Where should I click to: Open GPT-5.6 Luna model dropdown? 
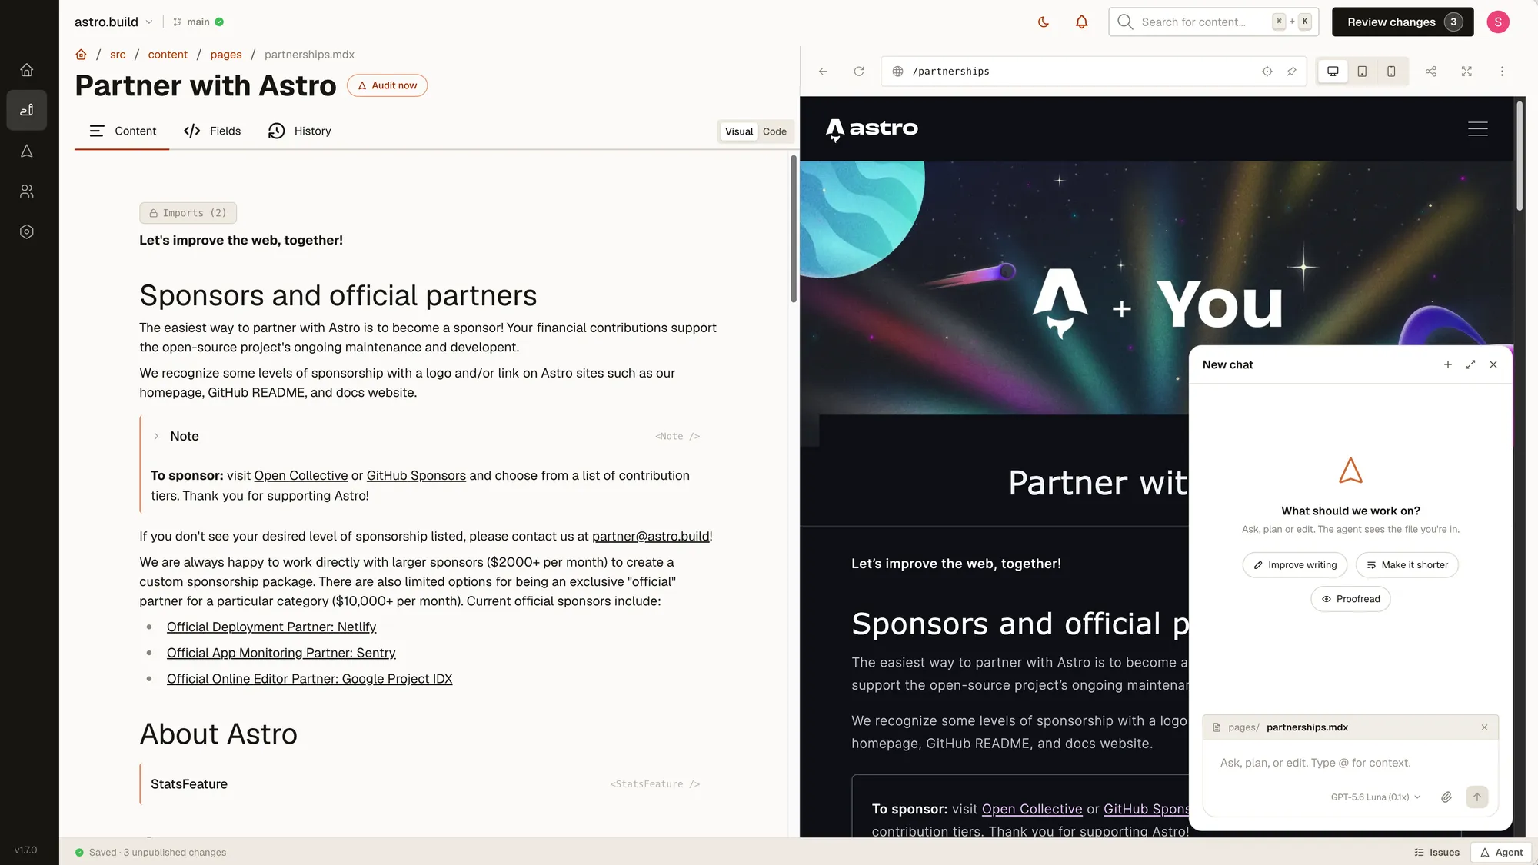click(x=1376, y=797)
